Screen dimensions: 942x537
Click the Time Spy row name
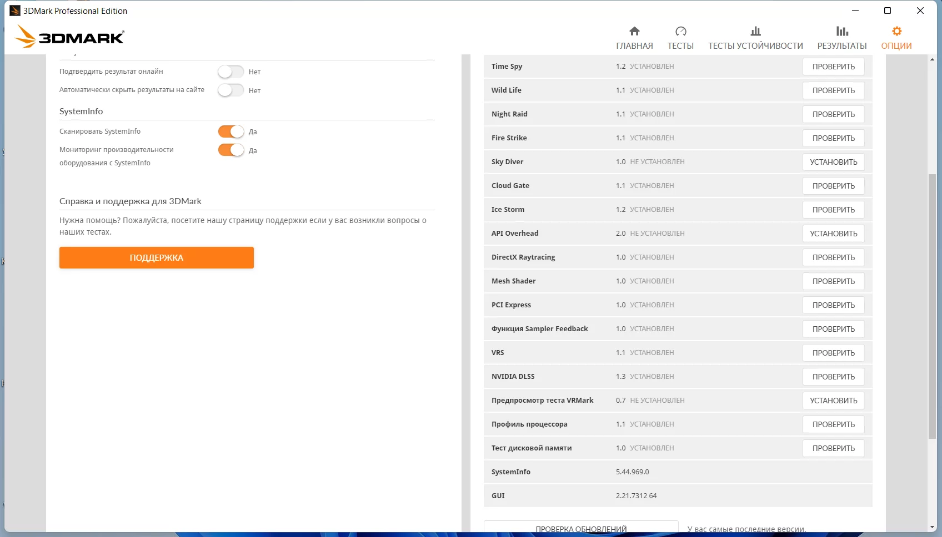[507, 67]
